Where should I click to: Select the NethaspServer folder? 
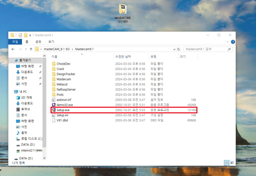66,89
